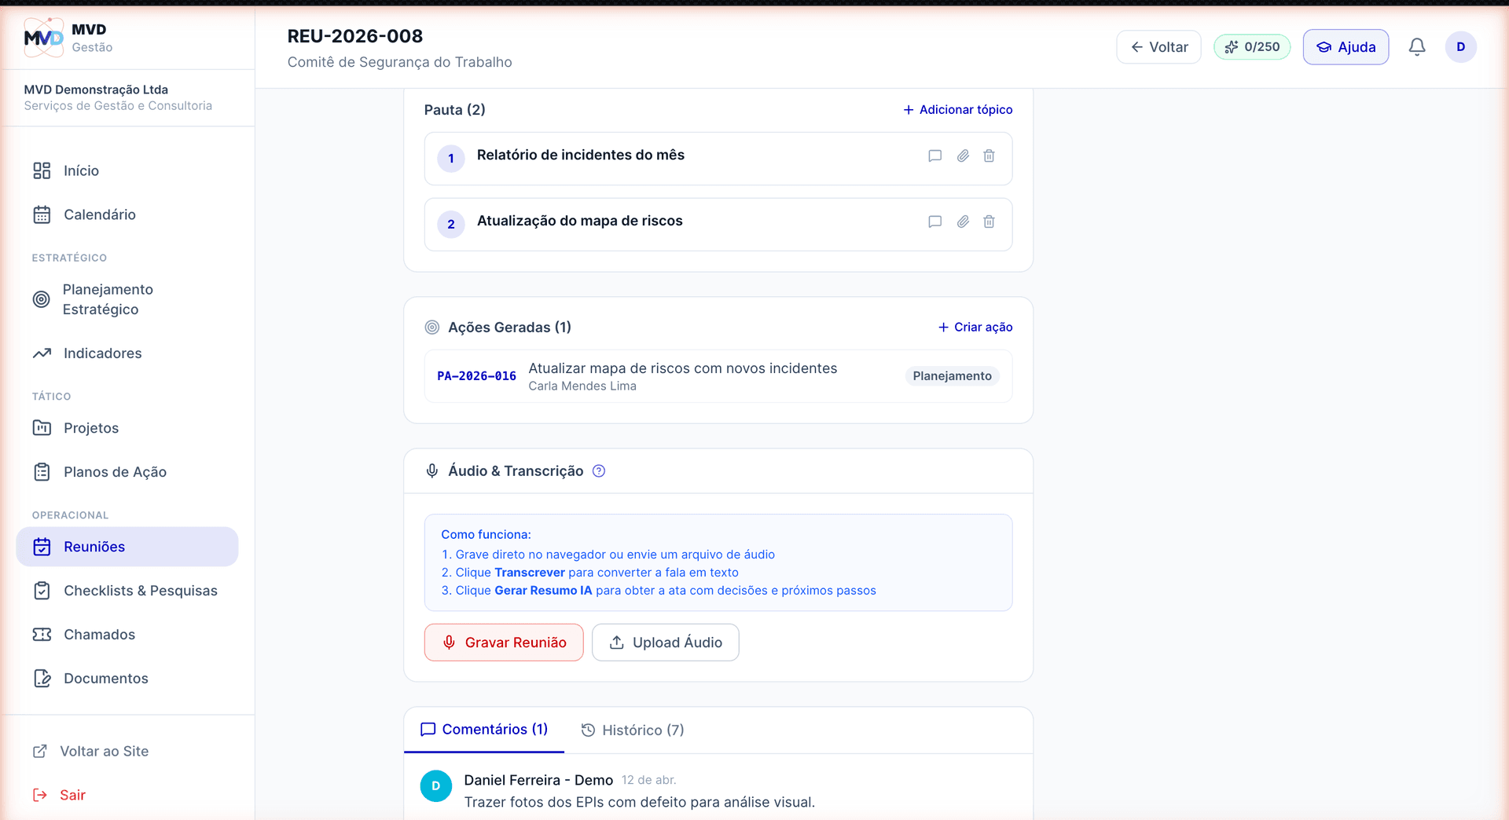Open the user avatar D menu

tap(1461, 47)
